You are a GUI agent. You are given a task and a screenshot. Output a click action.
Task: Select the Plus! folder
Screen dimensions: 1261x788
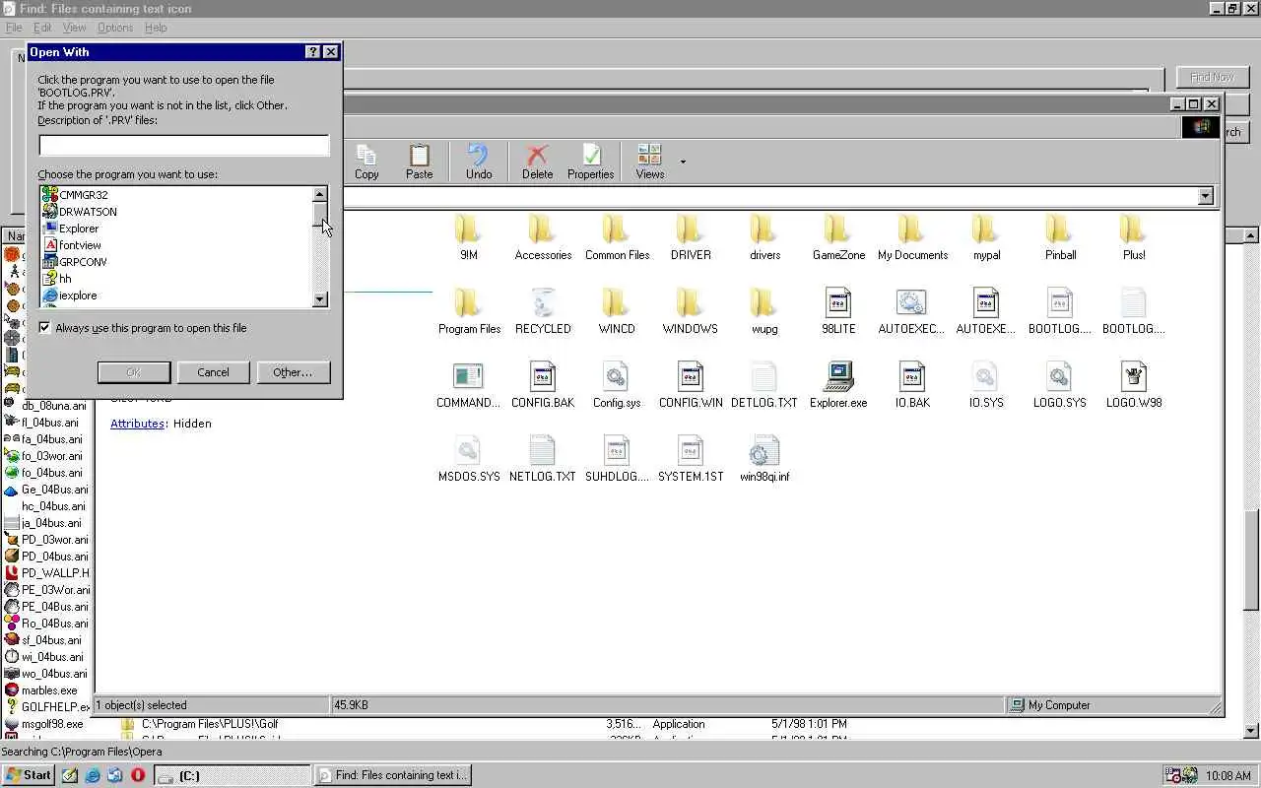1134,237
